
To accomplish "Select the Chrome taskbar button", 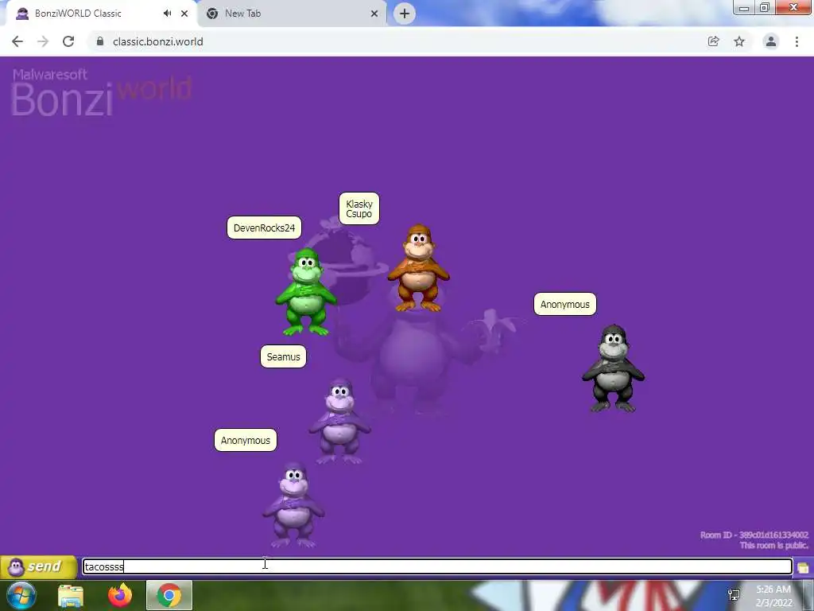I will pyautogui.click(x=169, y=595).
